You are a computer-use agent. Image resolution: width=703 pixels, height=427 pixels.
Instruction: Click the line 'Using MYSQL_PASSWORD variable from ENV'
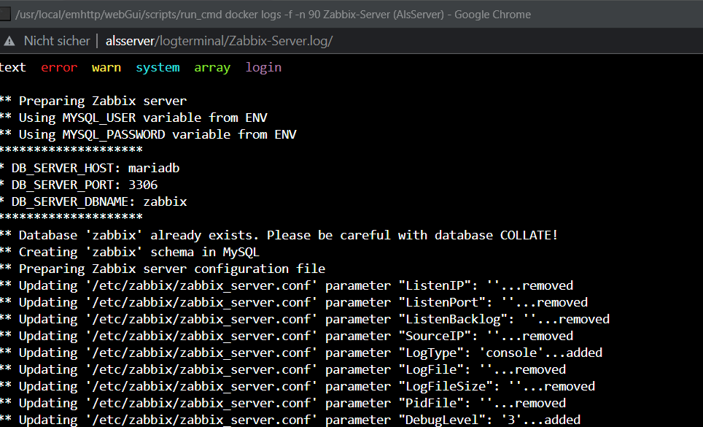click(x=148, y=134)
